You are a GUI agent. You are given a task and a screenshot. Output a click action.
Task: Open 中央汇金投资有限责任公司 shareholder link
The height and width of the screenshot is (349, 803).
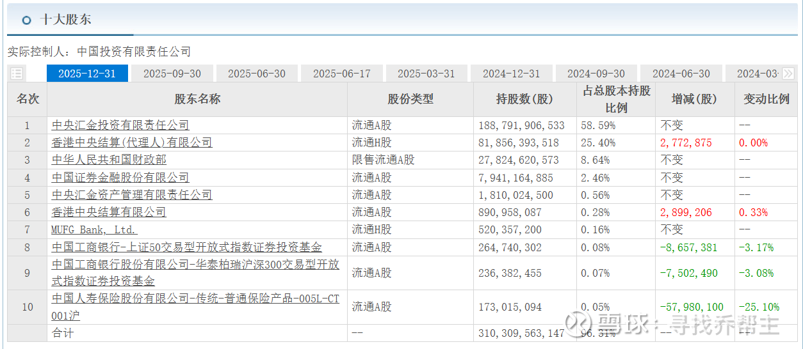tap(120, 125)
